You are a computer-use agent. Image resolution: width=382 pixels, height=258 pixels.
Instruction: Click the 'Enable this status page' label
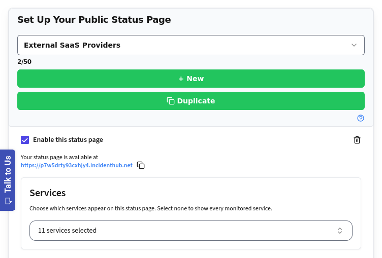(68, 140)
